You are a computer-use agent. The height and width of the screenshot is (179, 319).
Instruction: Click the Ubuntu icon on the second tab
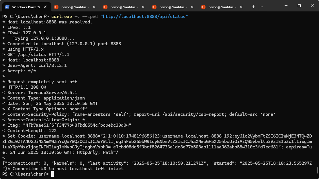click(x=56, y=7)
